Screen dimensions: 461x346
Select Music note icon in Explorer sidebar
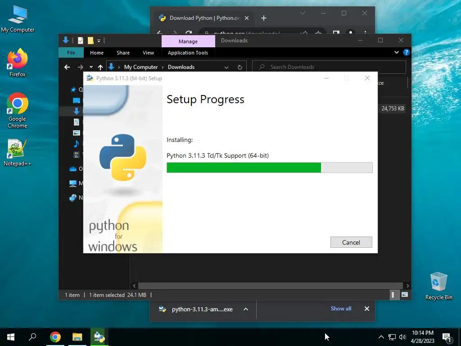[77, 144]
